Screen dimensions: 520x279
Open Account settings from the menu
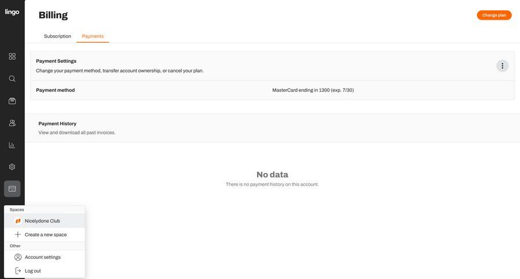[44, 257]
